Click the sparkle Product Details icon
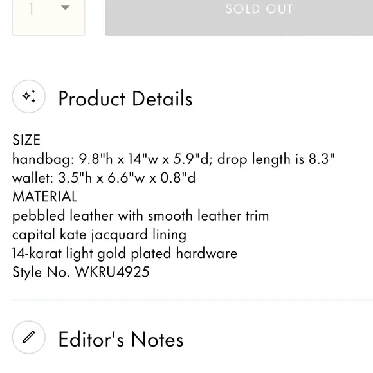Screen dimensions: 373x373 (29, 96)
